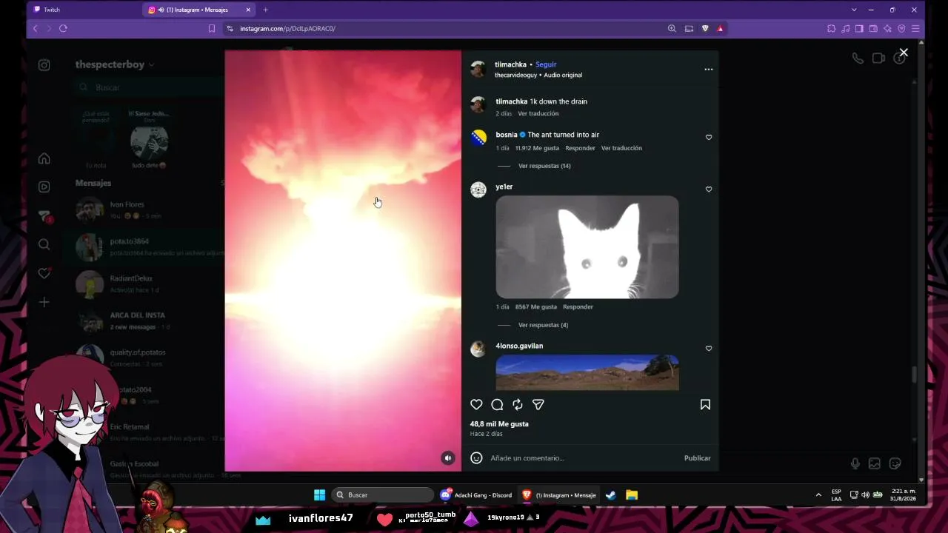This screenshot has width=948, height=533.
Task: Start an audio call with the phone icon
Action: click(858, 58)
